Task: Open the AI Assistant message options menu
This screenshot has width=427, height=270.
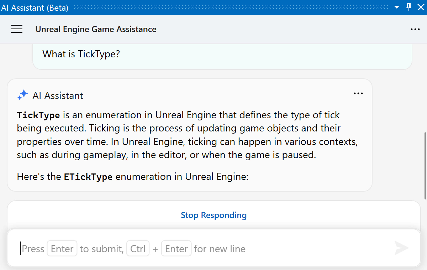Action: click(358, 93)
